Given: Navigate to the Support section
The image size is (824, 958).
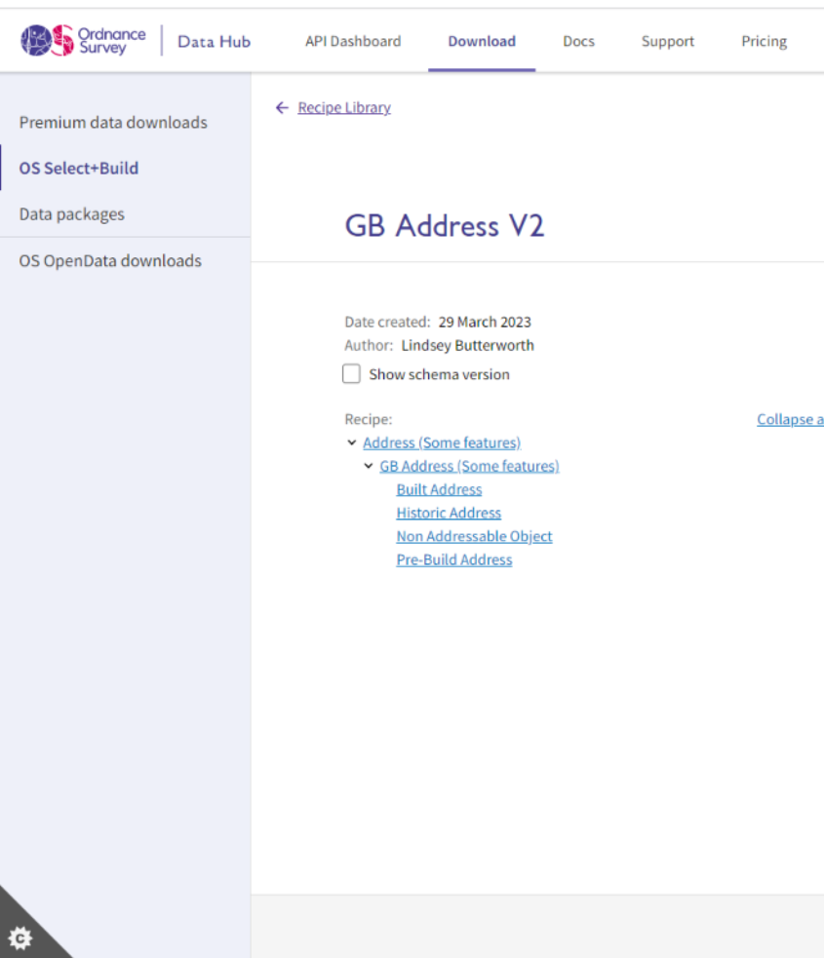Looking at the screenshot, I should click(x=667, y=41).
